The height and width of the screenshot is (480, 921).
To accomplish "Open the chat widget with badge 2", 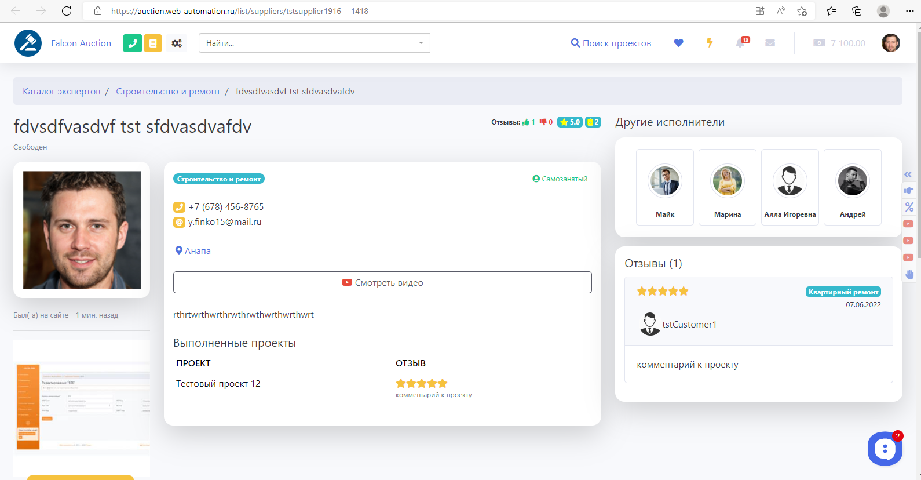I will 885,448.
